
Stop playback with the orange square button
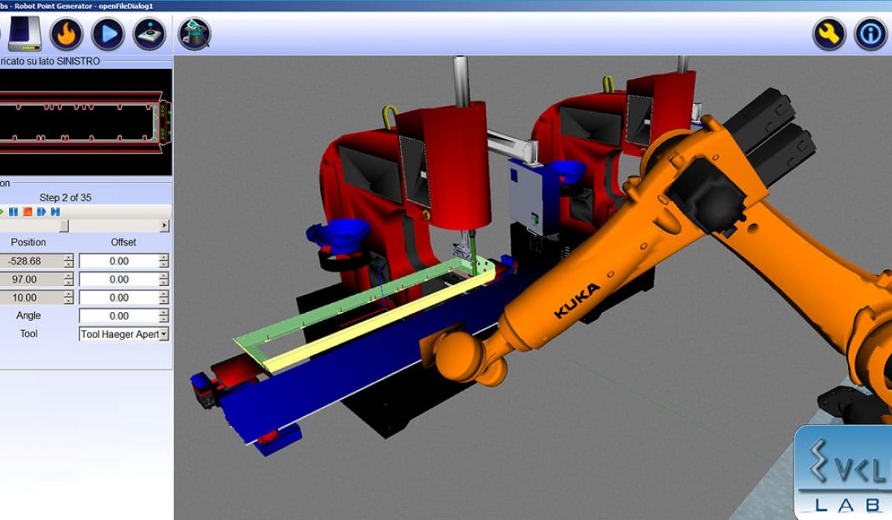pos(28,212)
